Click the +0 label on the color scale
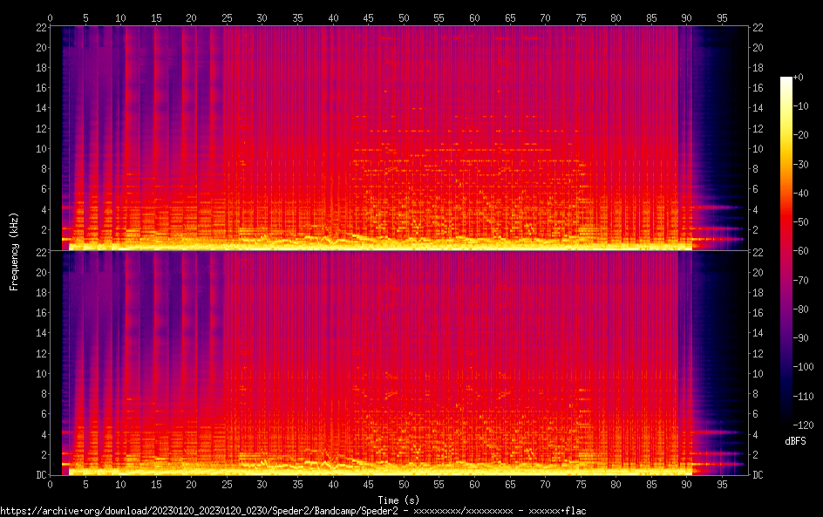 (799, 78)
